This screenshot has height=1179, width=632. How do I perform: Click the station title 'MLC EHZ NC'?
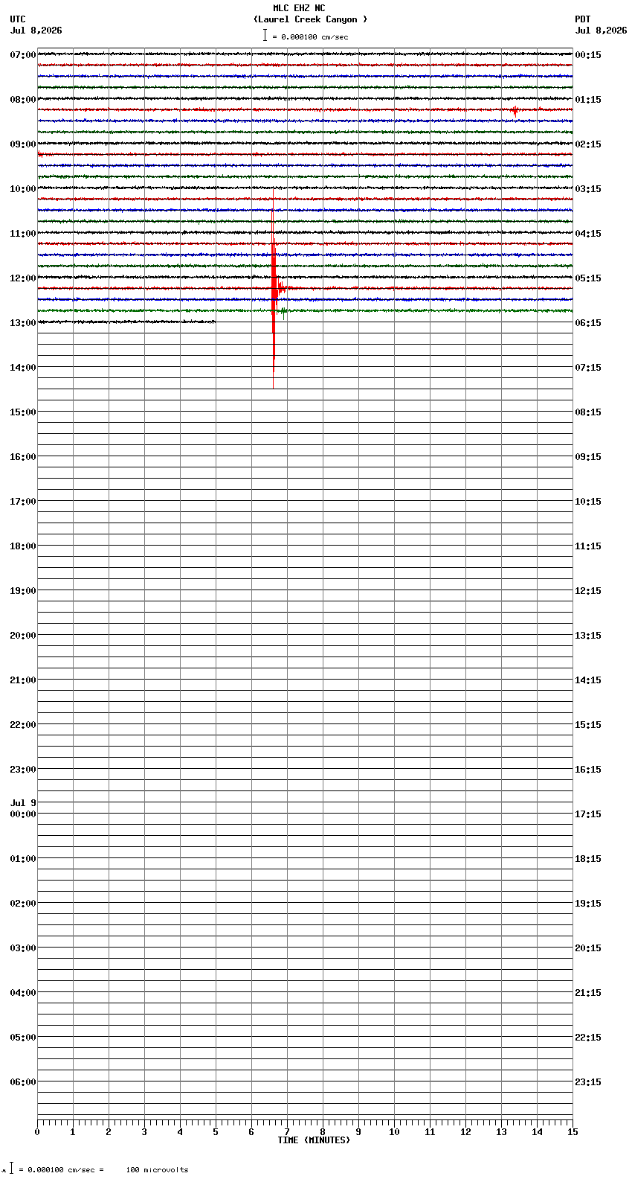click(299, 8)
